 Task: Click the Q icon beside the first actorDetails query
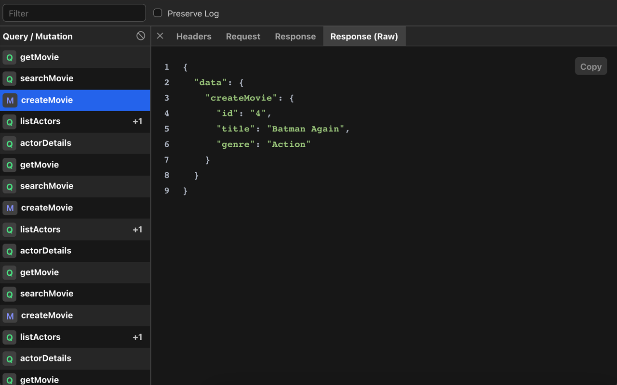9,143
